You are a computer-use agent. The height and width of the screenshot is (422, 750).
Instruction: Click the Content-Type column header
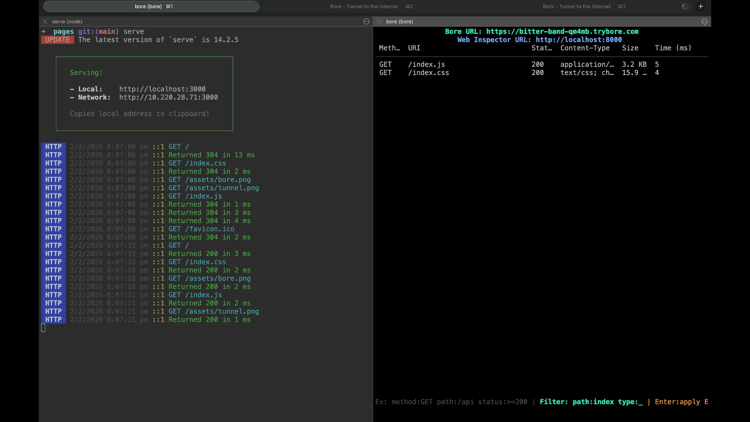pyautogui.click(x=585, y=48)
